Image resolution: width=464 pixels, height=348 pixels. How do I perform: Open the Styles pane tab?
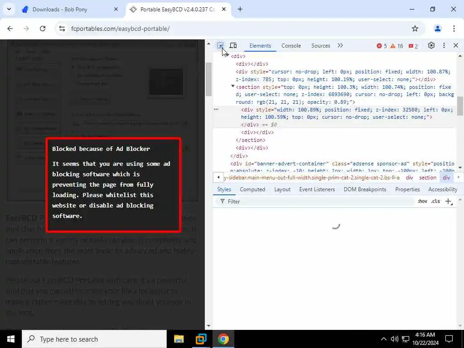pyautogui.click(x=224, y=189)
